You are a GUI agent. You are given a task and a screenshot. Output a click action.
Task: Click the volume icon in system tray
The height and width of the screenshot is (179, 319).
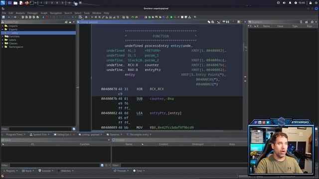pyautogui.click(x=284, y=3)
